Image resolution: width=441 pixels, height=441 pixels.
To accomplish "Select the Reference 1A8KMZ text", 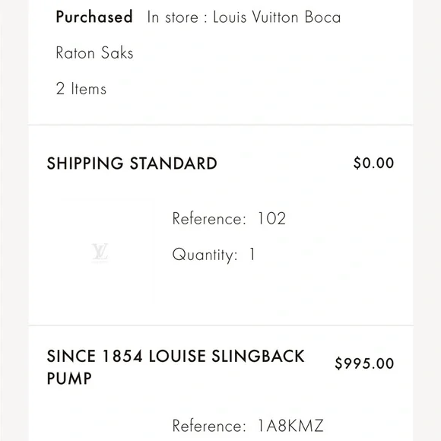I will (x=248, y=426).
